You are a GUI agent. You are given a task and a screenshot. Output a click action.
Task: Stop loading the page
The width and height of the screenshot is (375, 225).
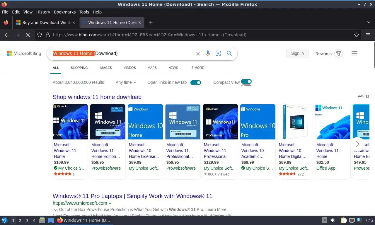[28, 35]
